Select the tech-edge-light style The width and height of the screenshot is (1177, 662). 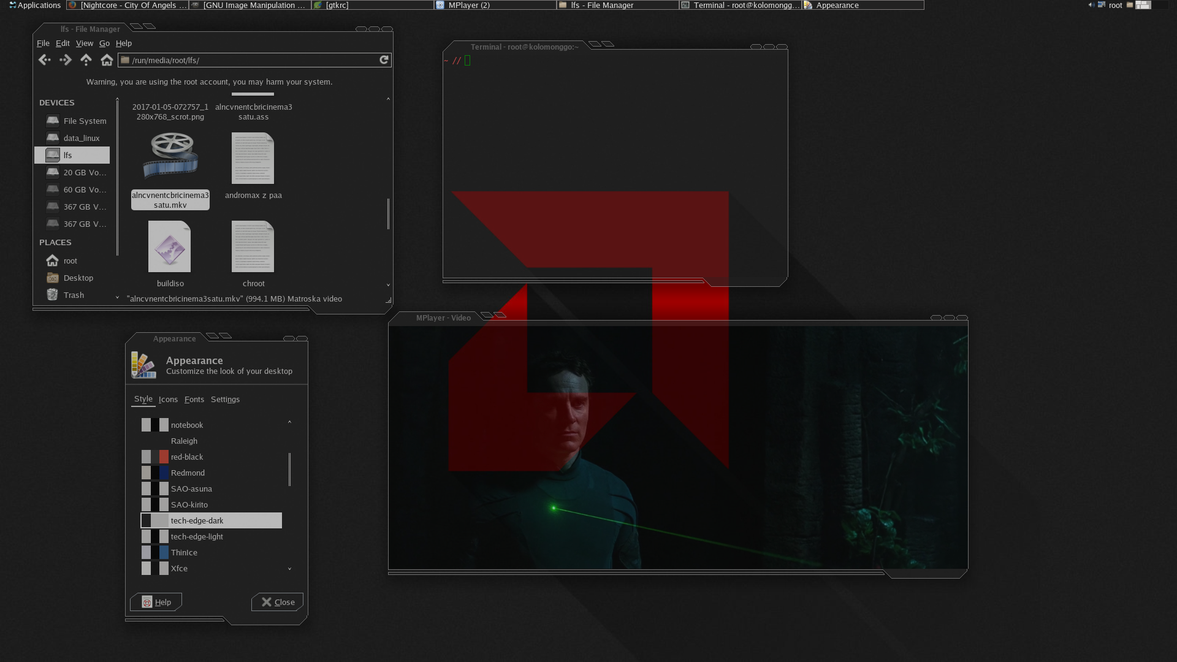(x=211, y=536)
